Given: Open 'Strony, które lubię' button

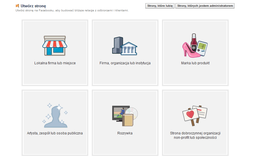Looking at the screenshot, I should [x=160, y=6].
